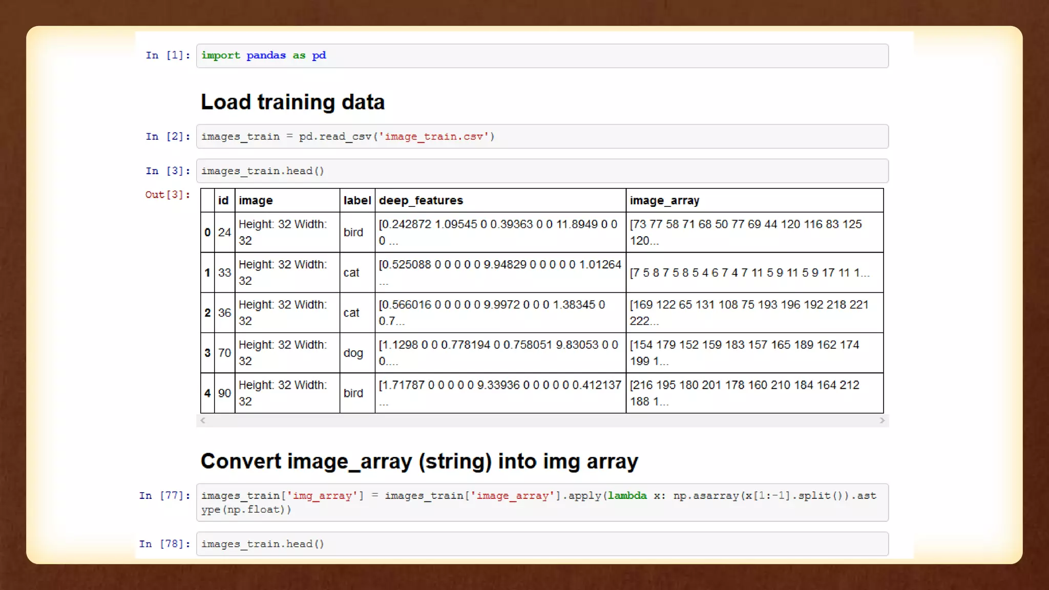Click the table's right scroll arrow
The width and height of the screenshot is (1049, 590).
pyautogui.click(x=882, y=420)
